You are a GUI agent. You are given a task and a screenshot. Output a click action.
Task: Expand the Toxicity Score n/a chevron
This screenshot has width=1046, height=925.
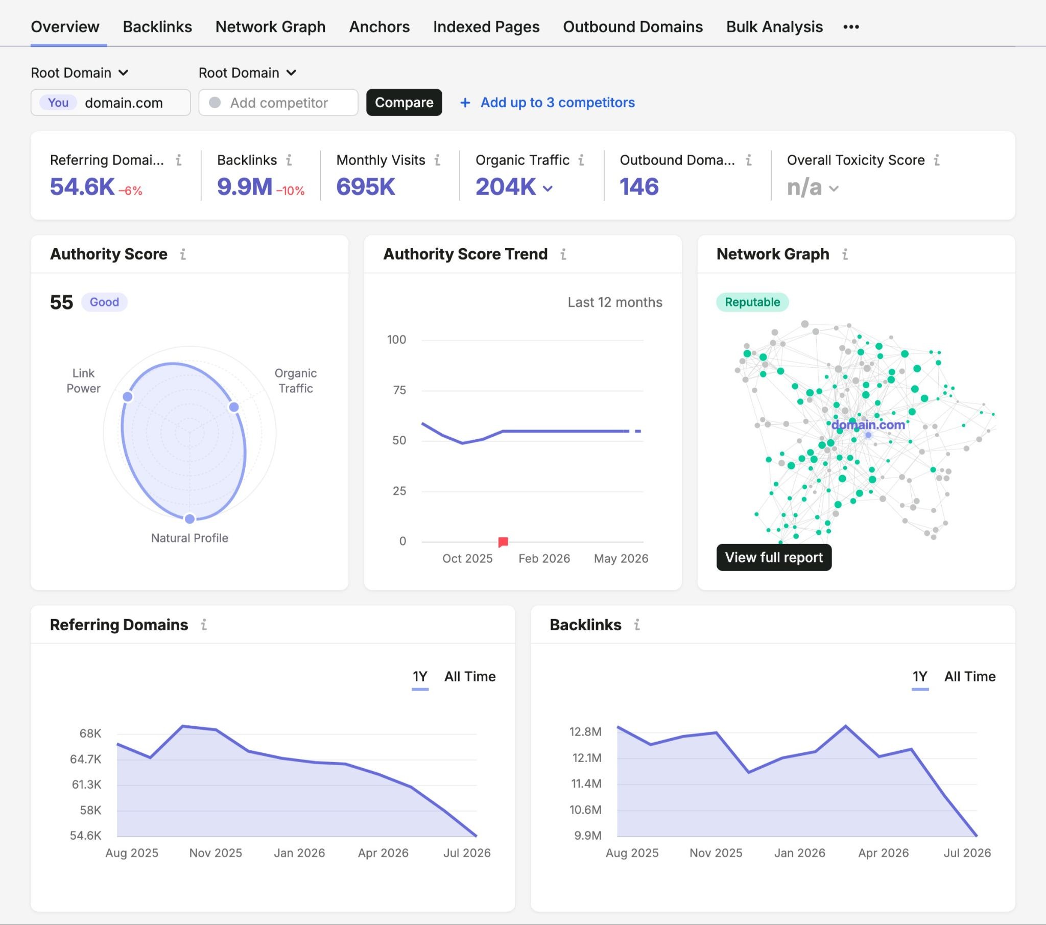pos(834,188)
